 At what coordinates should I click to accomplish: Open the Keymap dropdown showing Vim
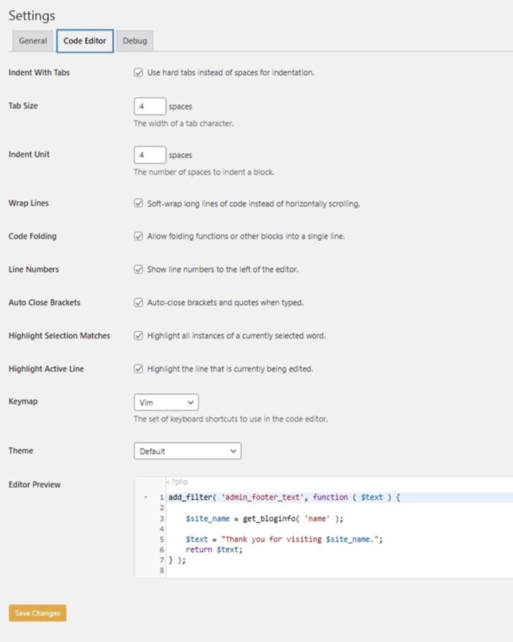point(165,402)
